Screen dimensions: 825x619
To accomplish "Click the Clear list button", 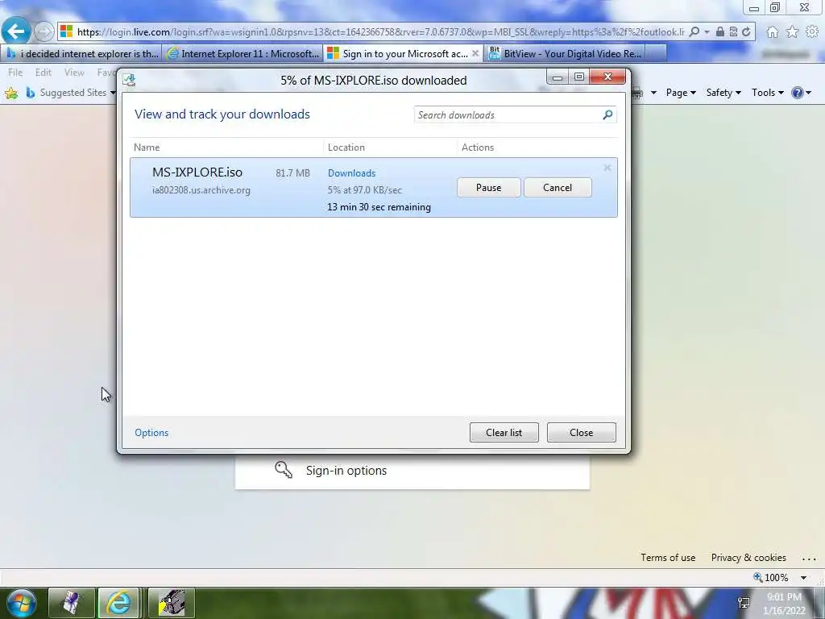I will [504, 433].
